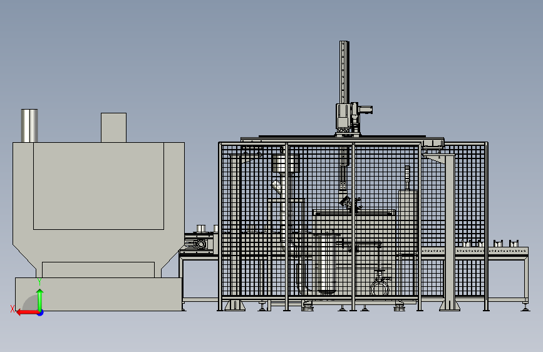
Task: Select the funnel hopper inside the cage
Action: [x=286, y=164]
